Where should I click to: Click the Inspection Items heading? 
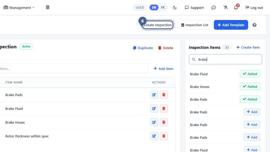[x=205, y=48]
